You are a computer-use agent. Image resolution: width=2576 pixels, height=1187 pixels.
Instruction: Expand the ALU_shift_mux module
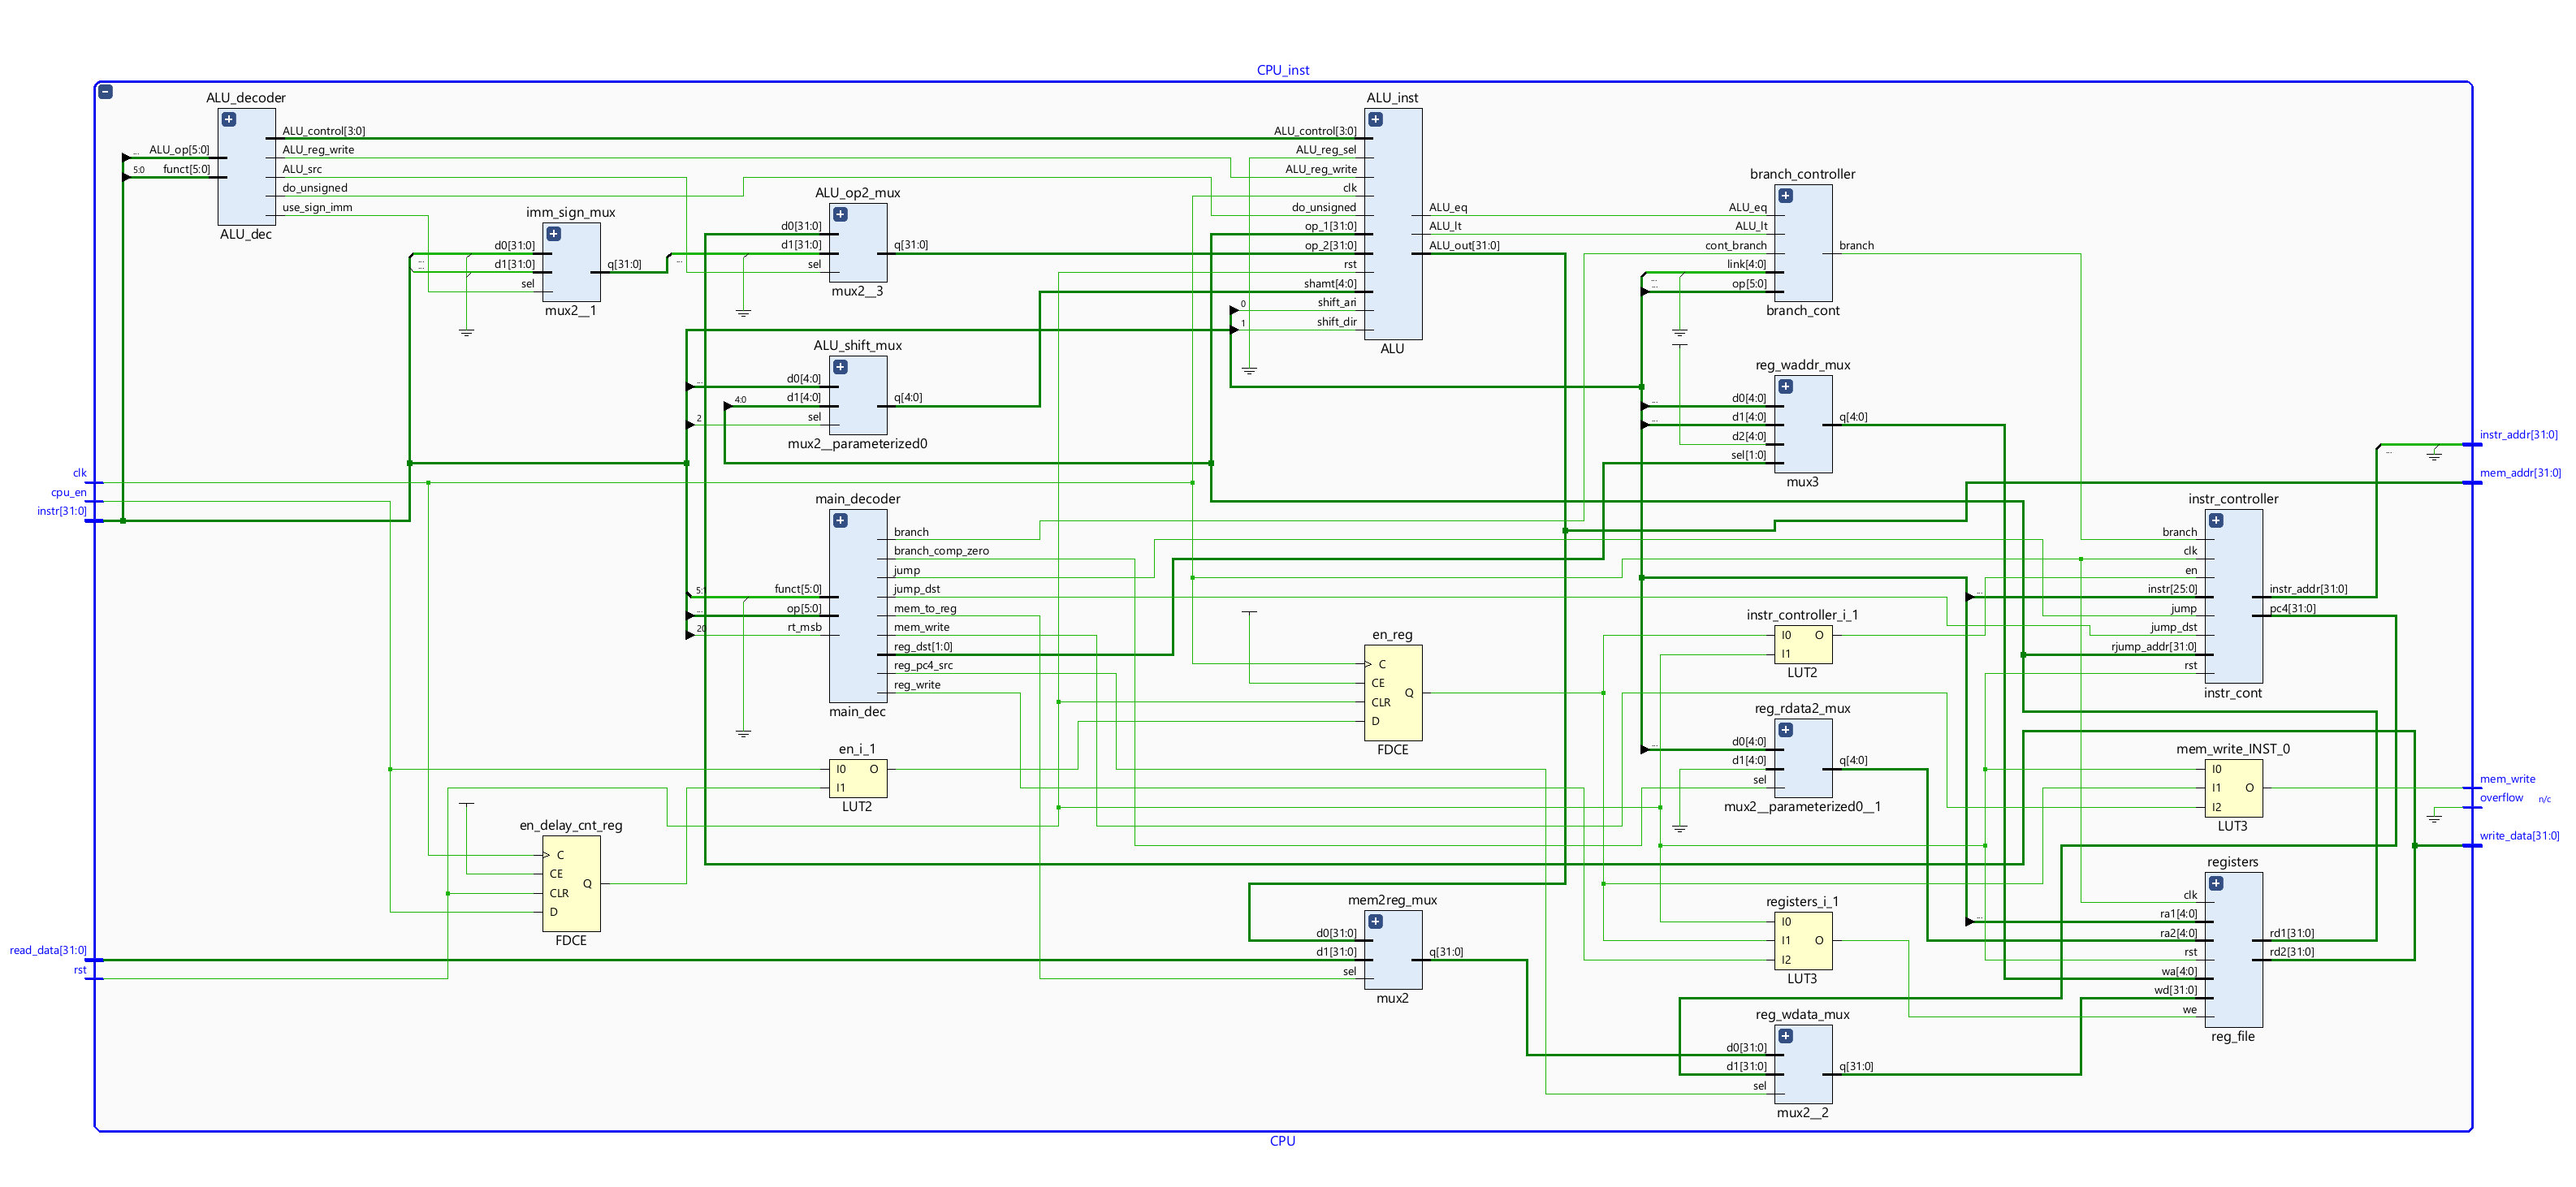click(841, 367)
